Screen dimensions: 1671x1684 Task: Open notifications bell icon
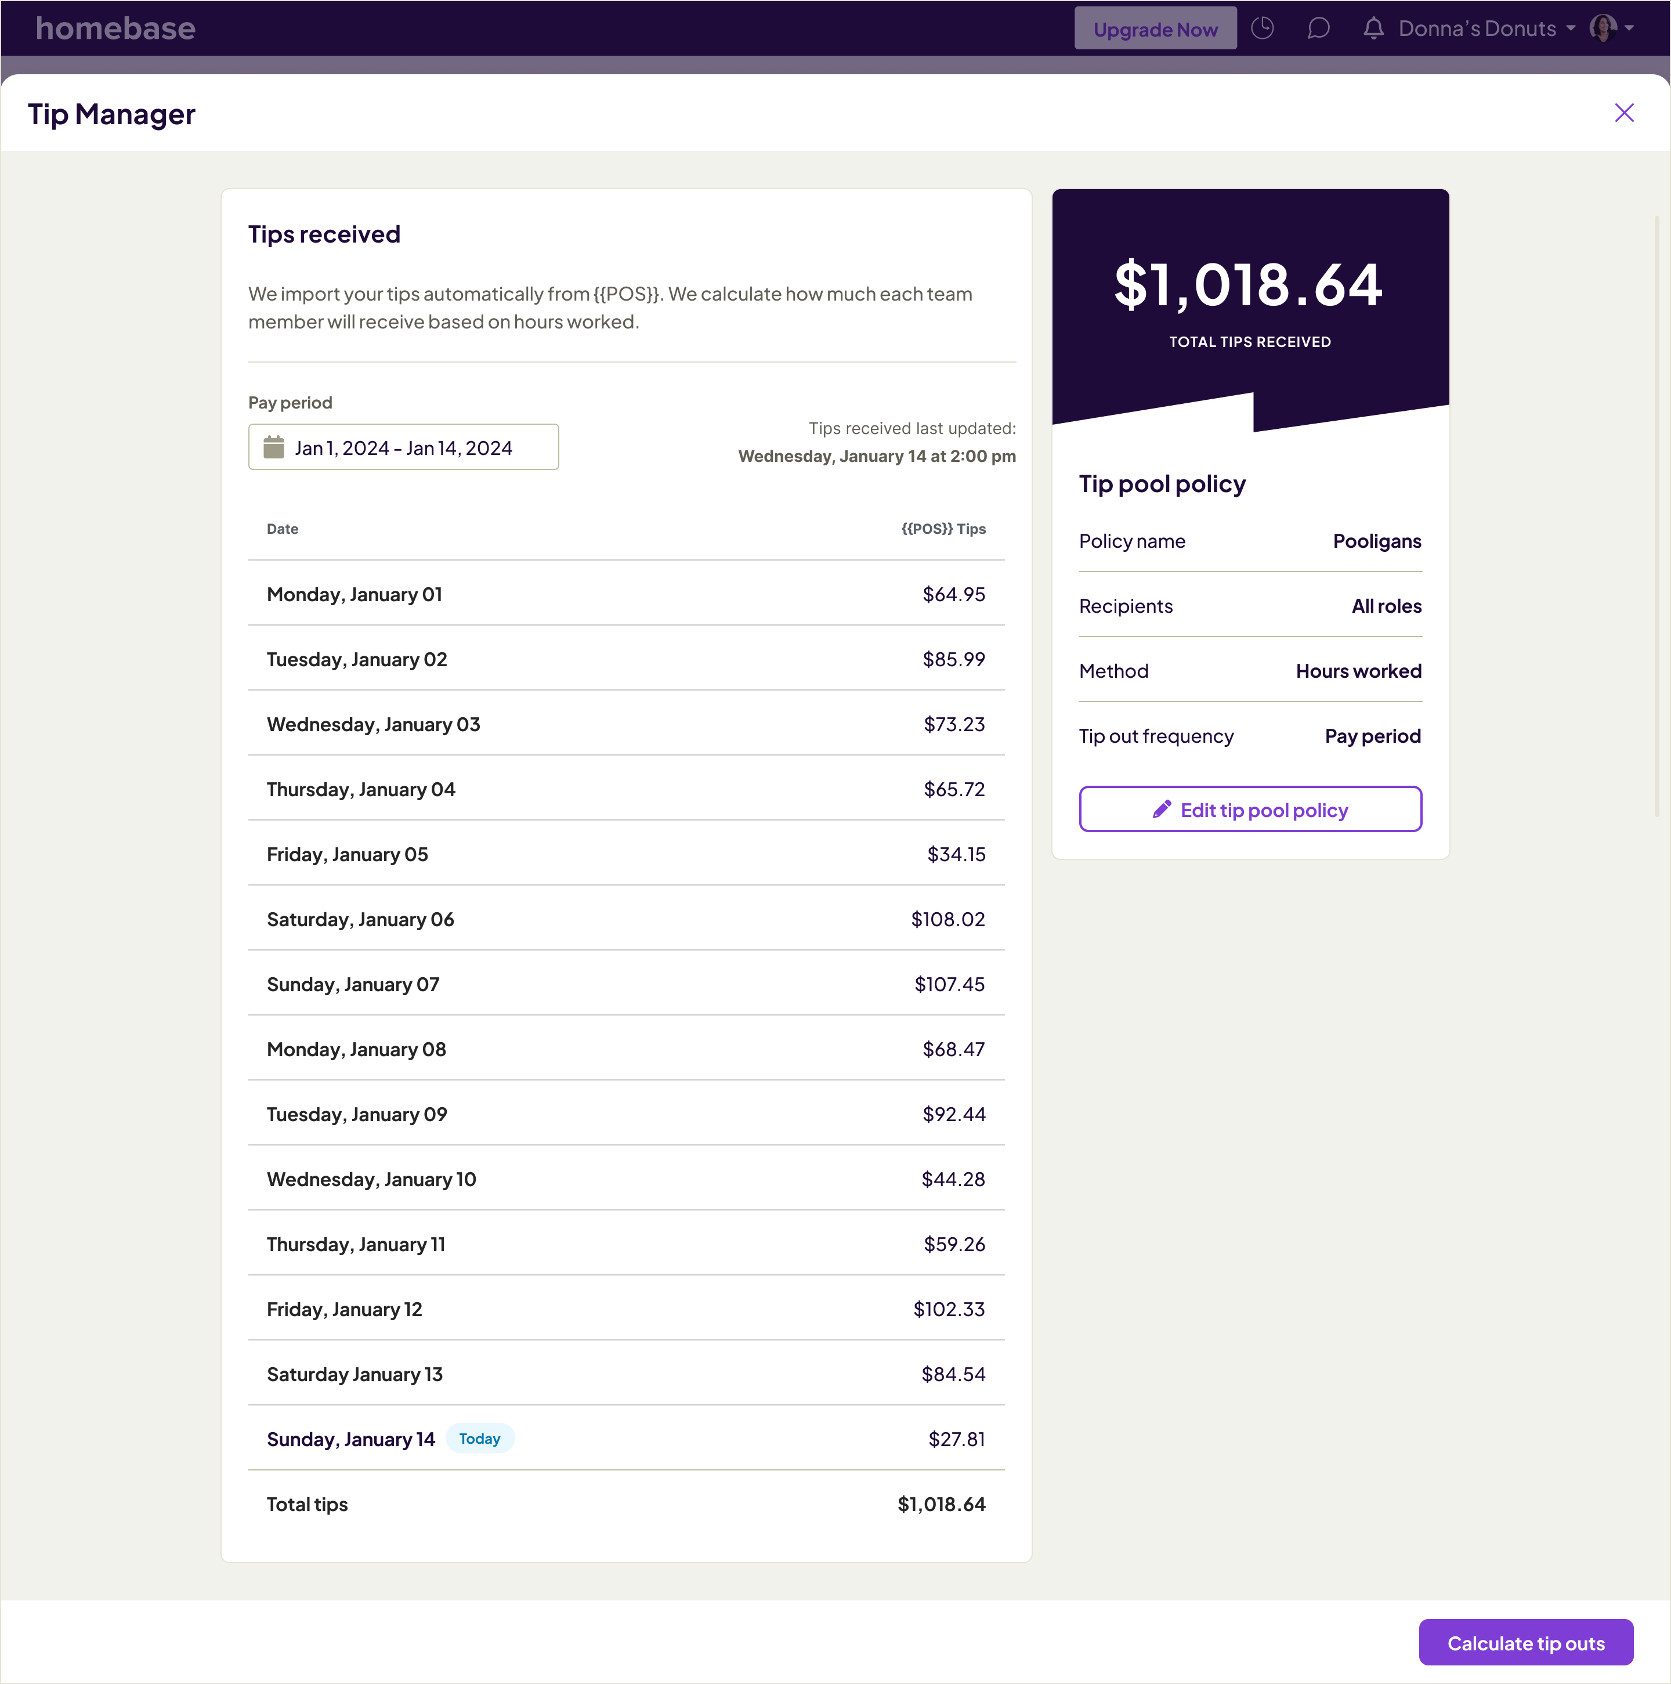point(1373,29)
